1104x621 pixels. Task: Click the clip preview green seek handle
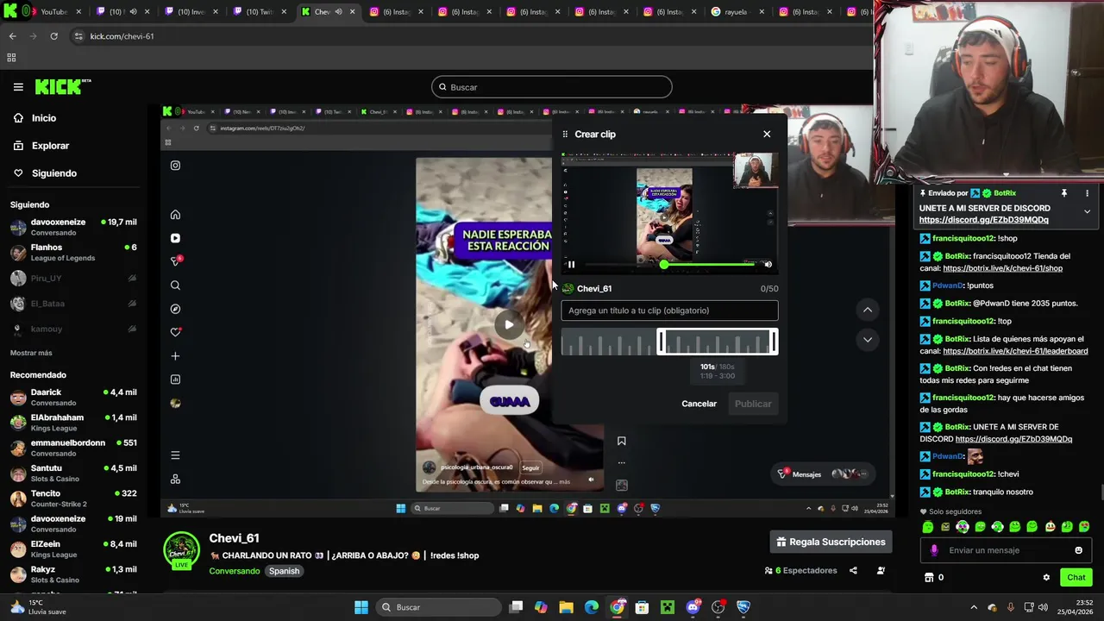(x=664, y=265)
